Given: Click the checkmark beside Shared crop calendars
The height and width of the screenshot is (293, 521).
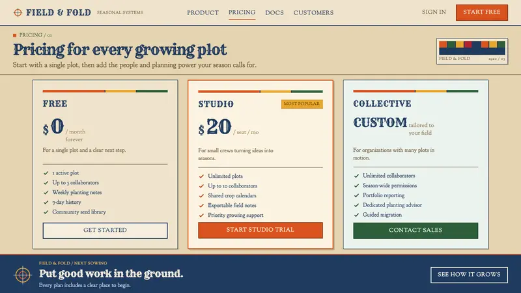Looking at the screenshot, I should pyautogui.click(x=201, y=196).
